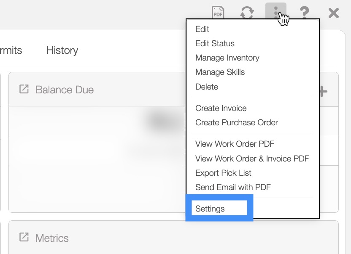This screenshot has height=254, width=351.
Task: Select Create Purchase Order
Action: tap(237, 123)
